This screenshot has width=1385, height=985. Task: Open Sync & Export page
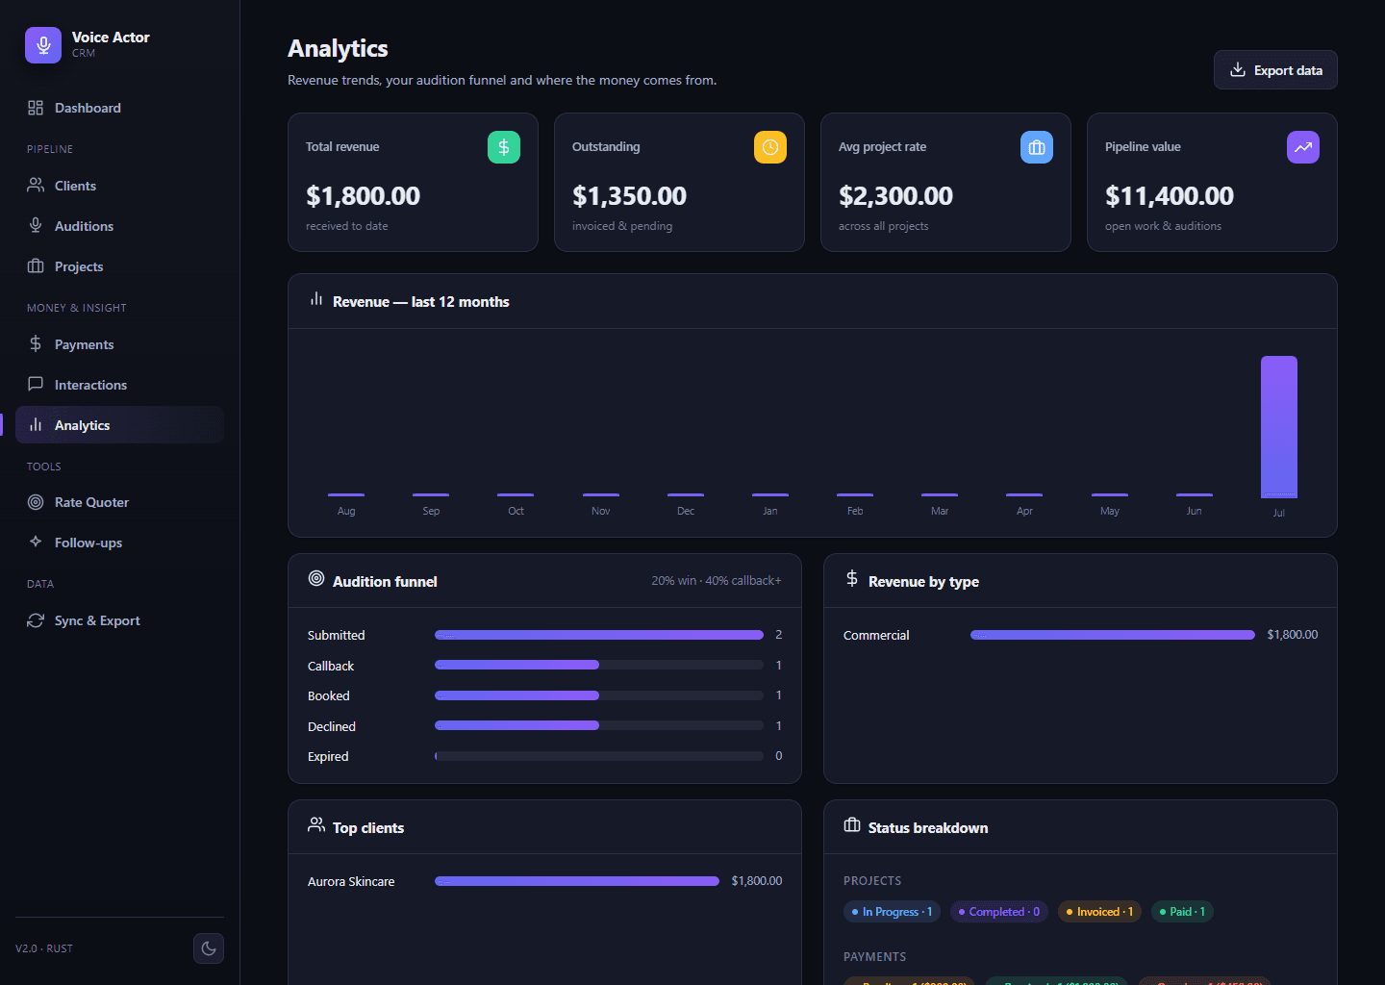click(119, 620)
